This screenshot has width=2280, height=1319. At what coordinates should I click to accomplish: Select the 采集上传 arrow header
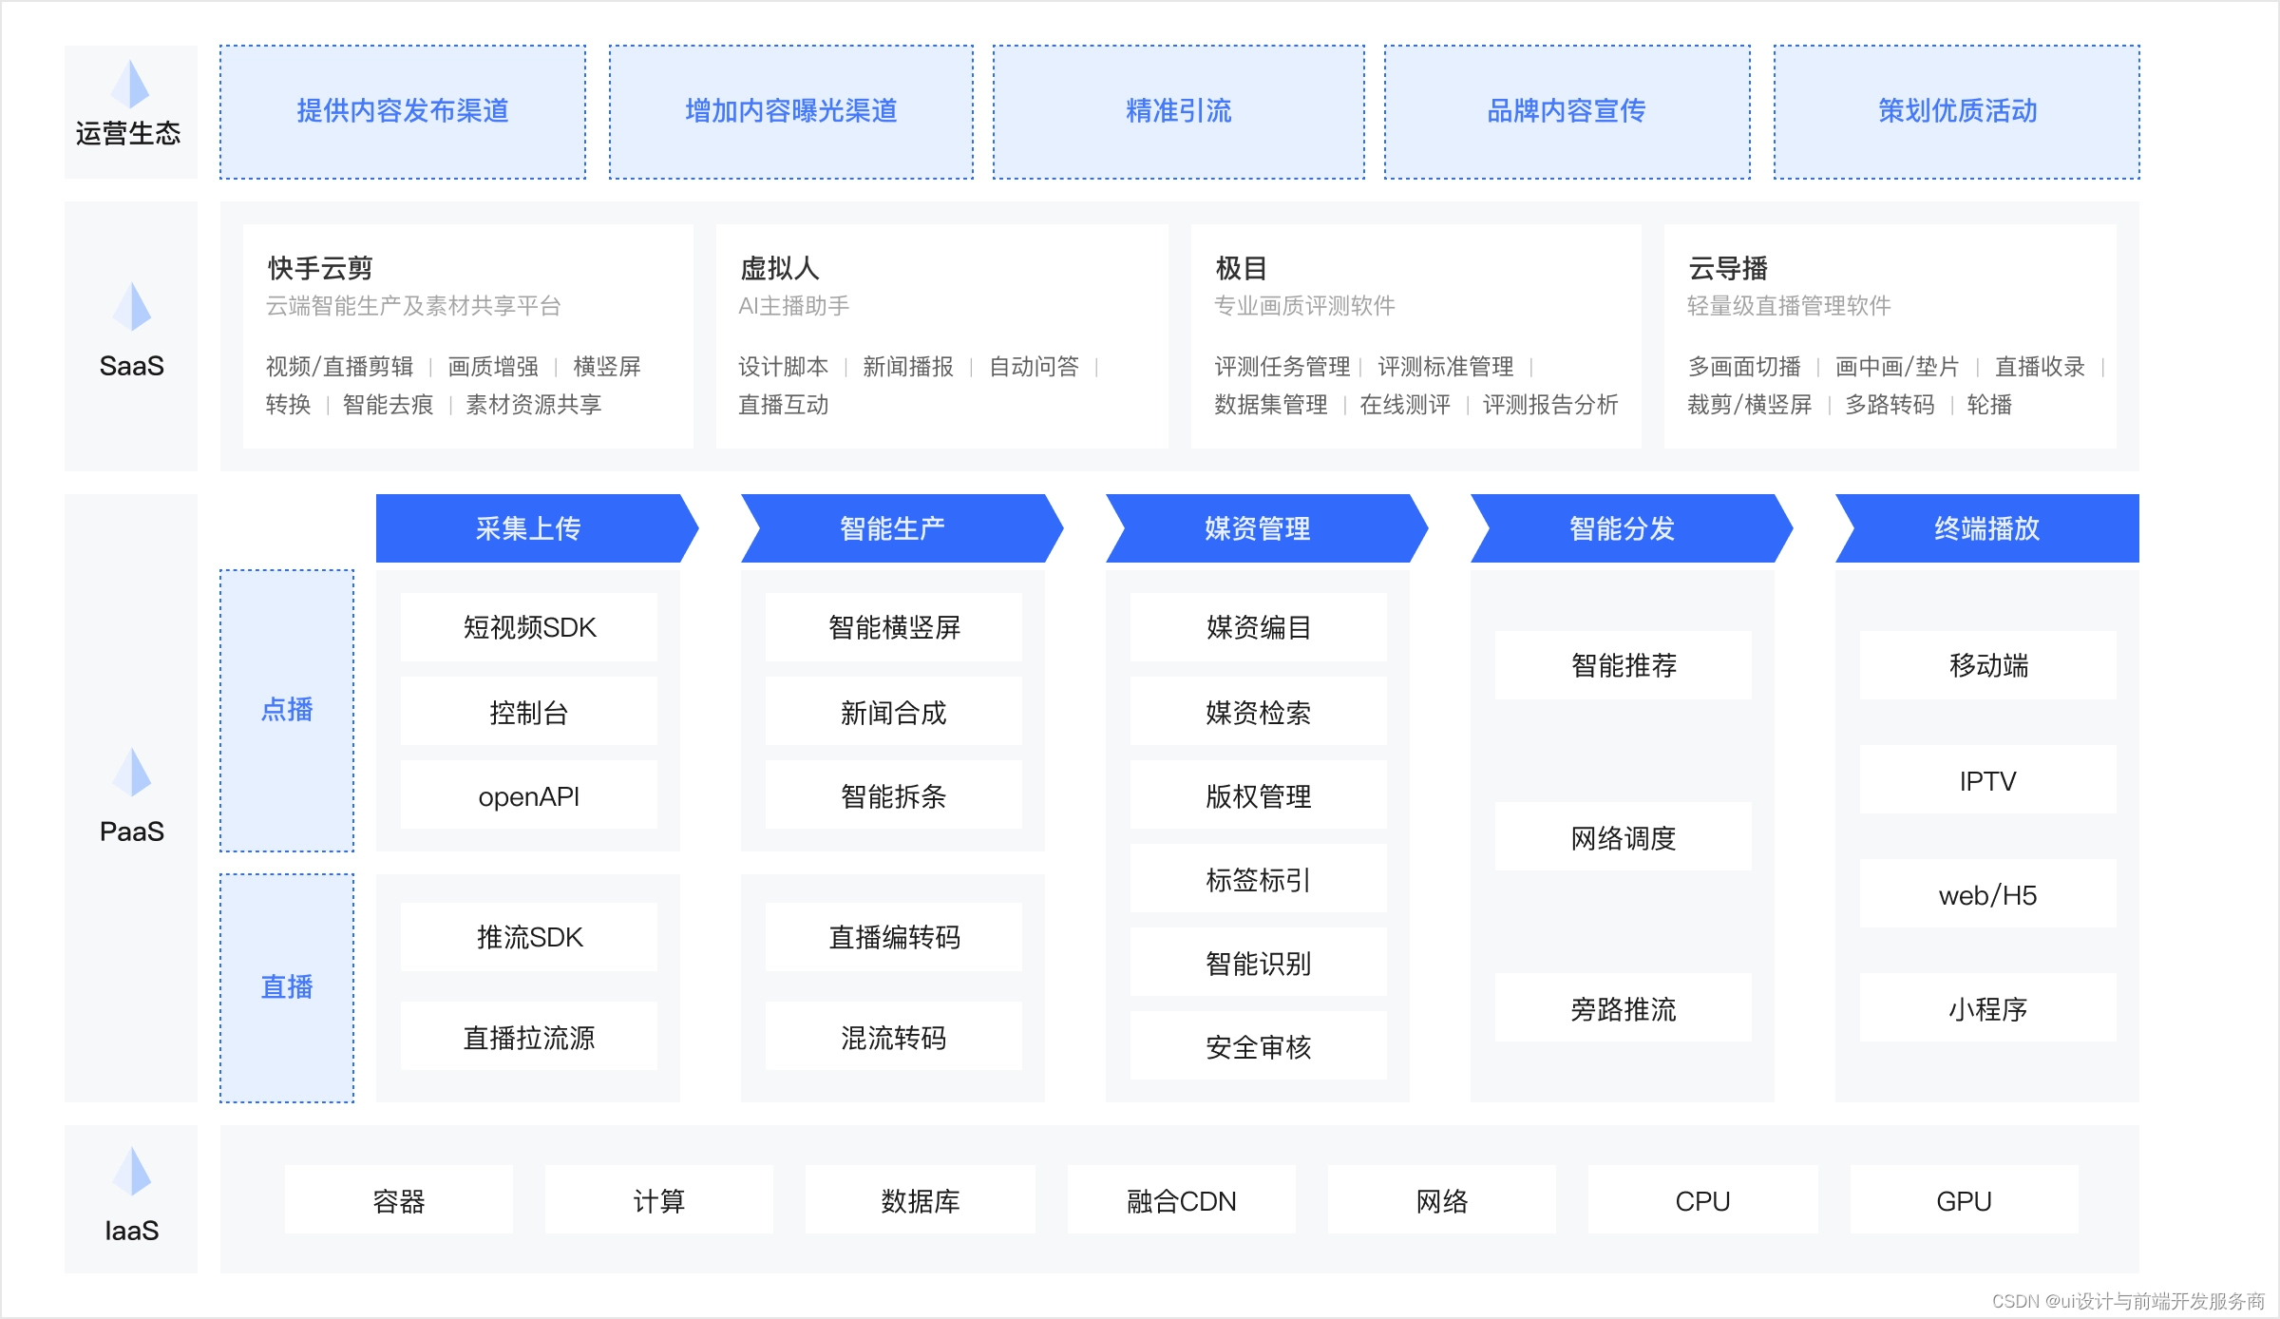click(529, 528)
